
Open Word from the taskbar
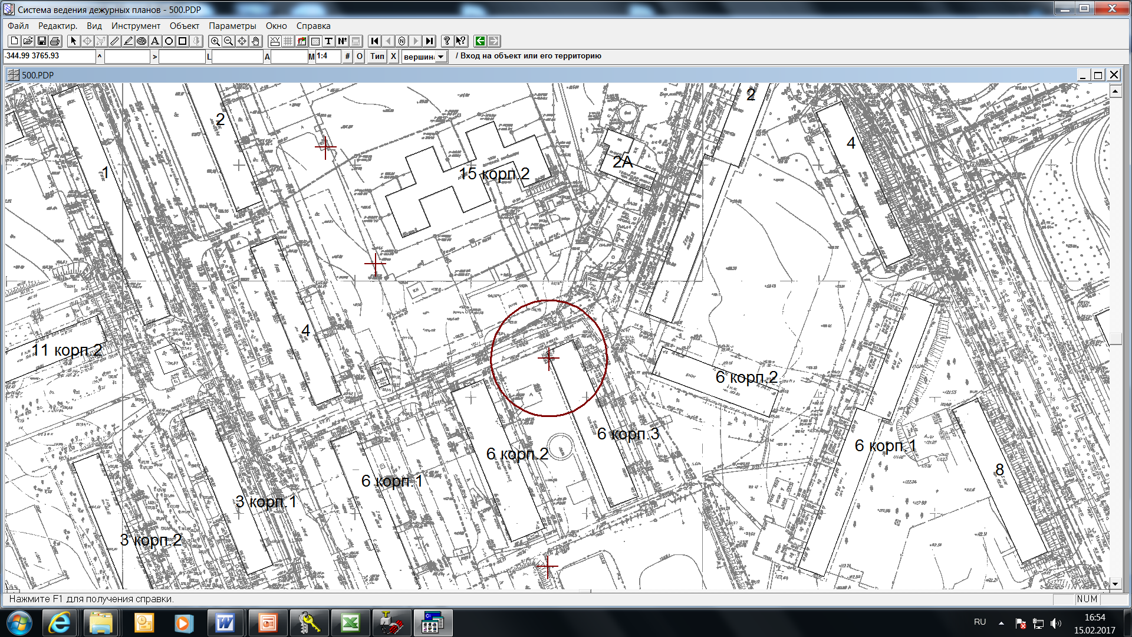coord(225,623)
